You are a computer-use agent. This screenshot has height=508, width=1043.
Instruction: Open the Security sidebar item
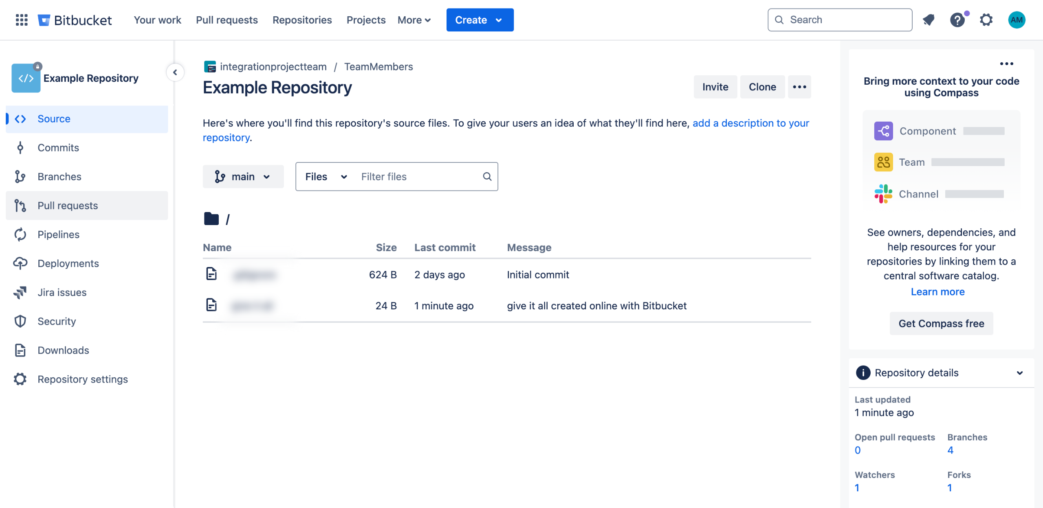click(57, 321)
